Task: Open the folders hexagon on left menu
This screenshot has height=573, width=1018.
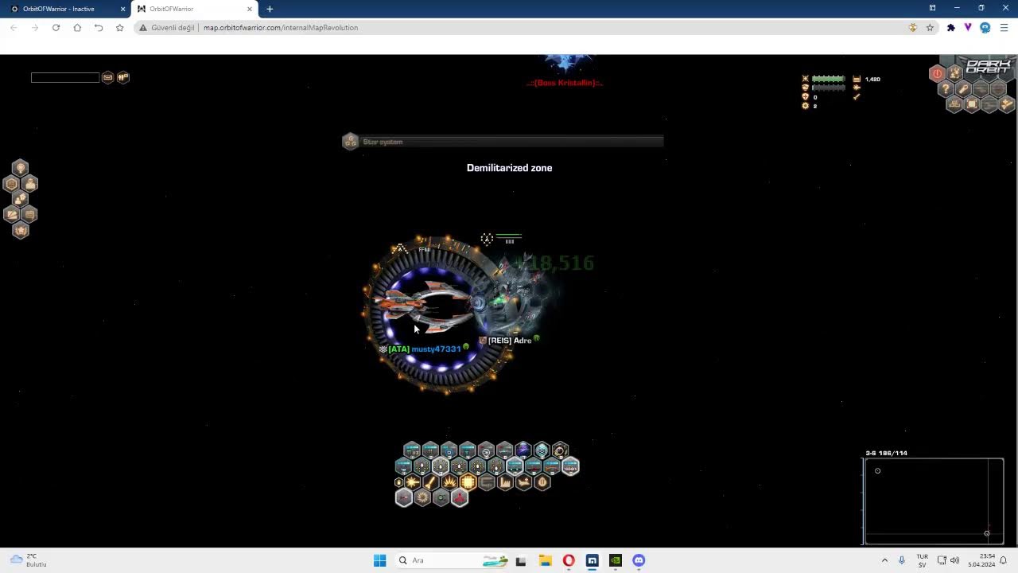Action: pyautogui.click(x=11, y=214)
